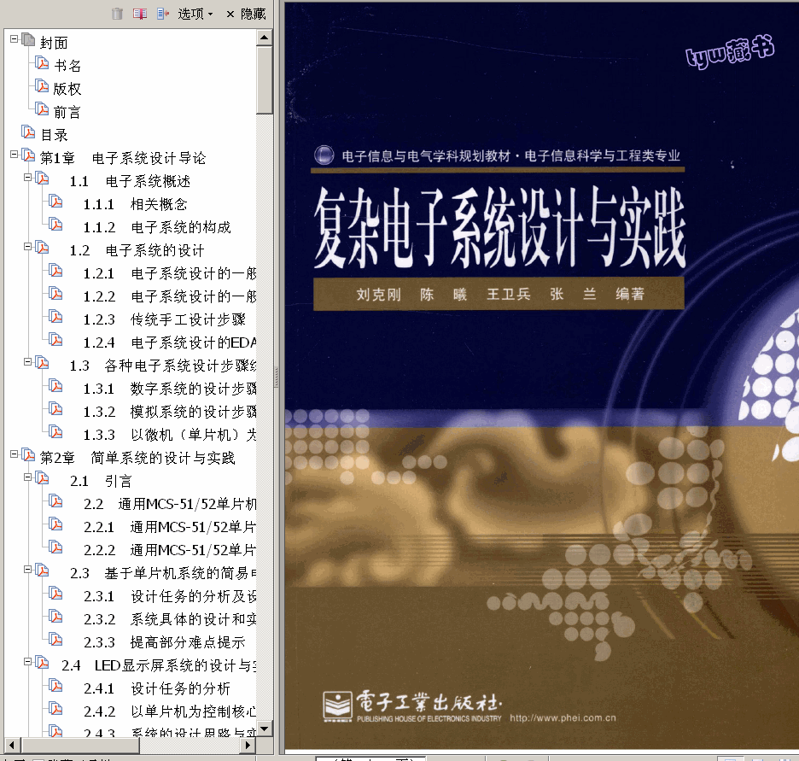Click the expand current bookmark icon

pyautogui.click(x=163, y=14)
